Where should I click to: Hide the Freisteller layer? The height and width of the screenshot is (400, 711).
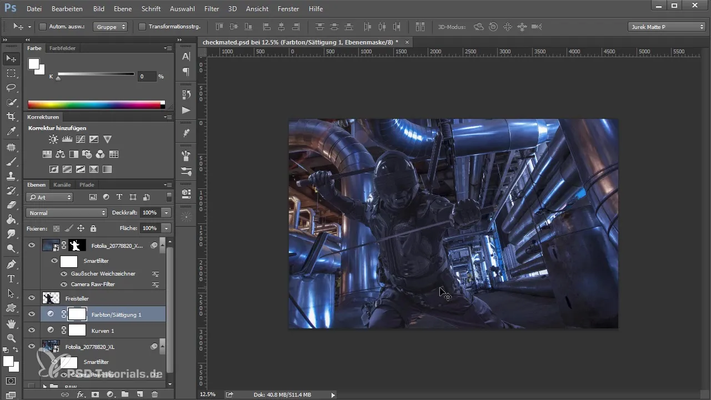pyautogui.click(x=32, y=298)
